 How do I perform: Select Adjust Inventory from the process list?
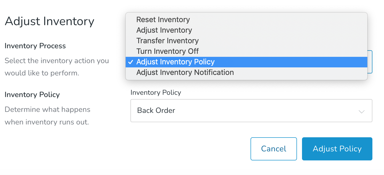tap(164, 30)
